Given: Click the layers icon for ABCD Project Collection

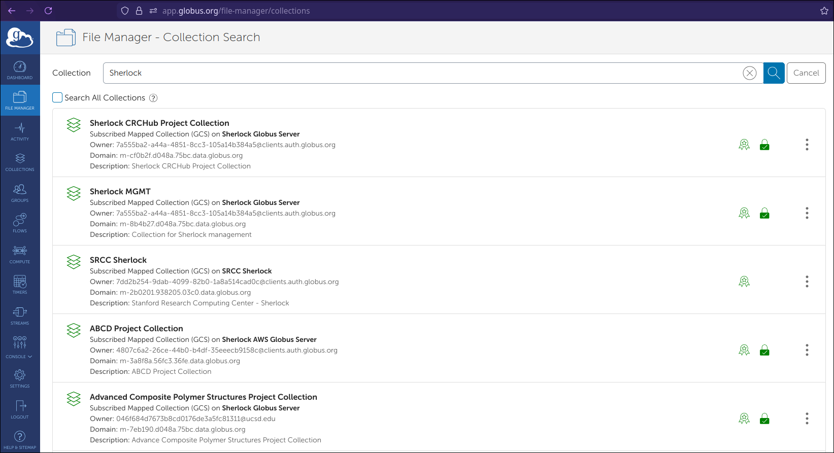Looking at the screenshot, I should click(74, 330).
